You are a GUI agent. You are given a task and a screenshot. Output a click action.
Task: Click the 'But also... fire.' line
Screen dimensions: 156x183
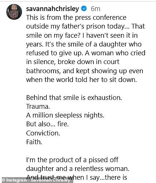48,124
